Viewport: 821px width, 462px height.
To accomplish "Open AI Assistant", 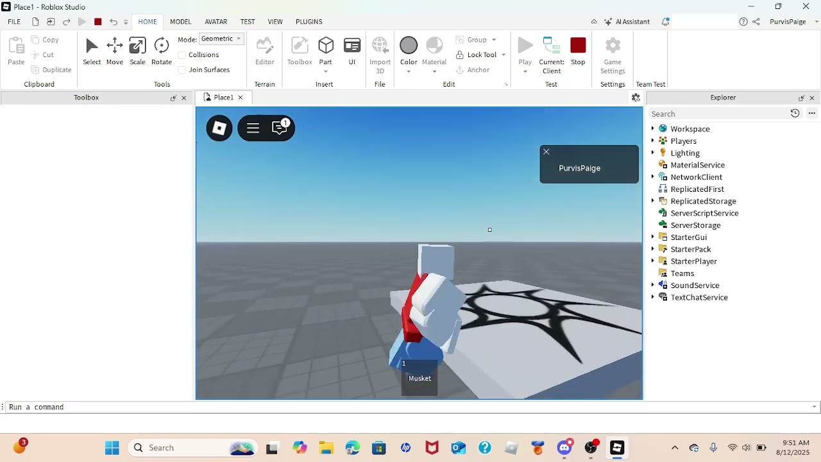I will click(x=627, y=22).
